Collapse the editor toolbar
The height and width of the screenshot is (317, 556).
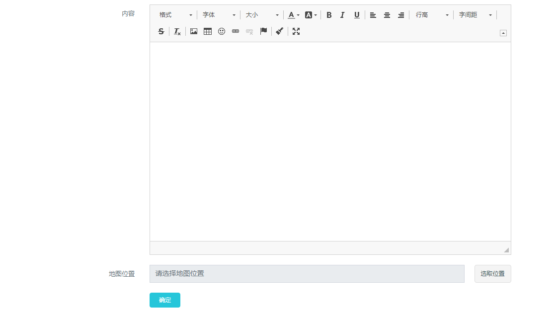503,33
